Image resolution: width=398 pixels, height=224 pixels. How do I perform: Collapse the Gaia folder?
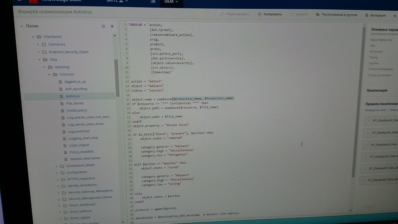[x=39, y=59]
